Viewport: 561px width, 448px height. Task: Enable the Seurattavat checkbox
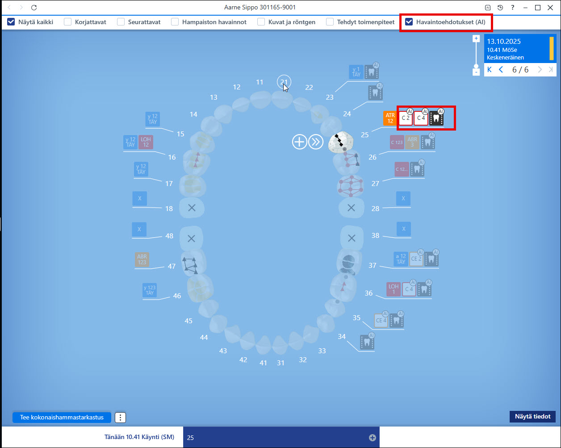(121, 21)
